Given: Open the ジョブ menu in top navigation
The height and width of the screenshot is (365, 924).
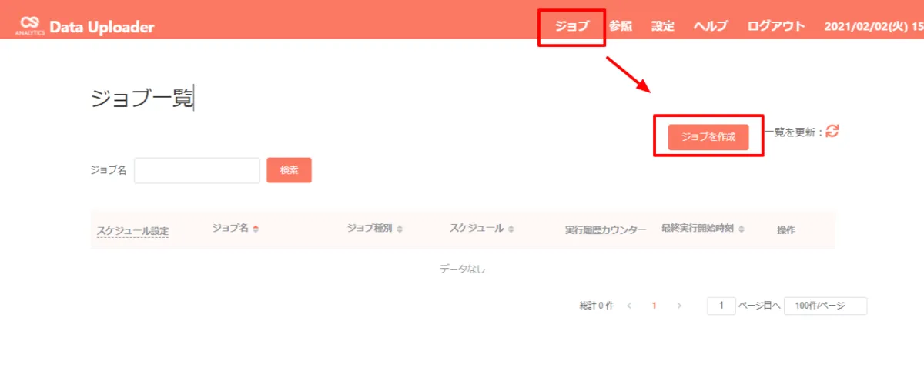Looking at the screenshot, I should point(571,26).
